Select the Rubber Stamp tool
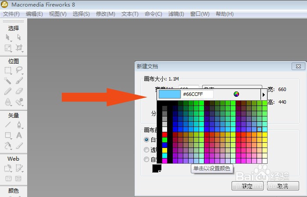This screenshot has height=197, width=307. point(19,102)
